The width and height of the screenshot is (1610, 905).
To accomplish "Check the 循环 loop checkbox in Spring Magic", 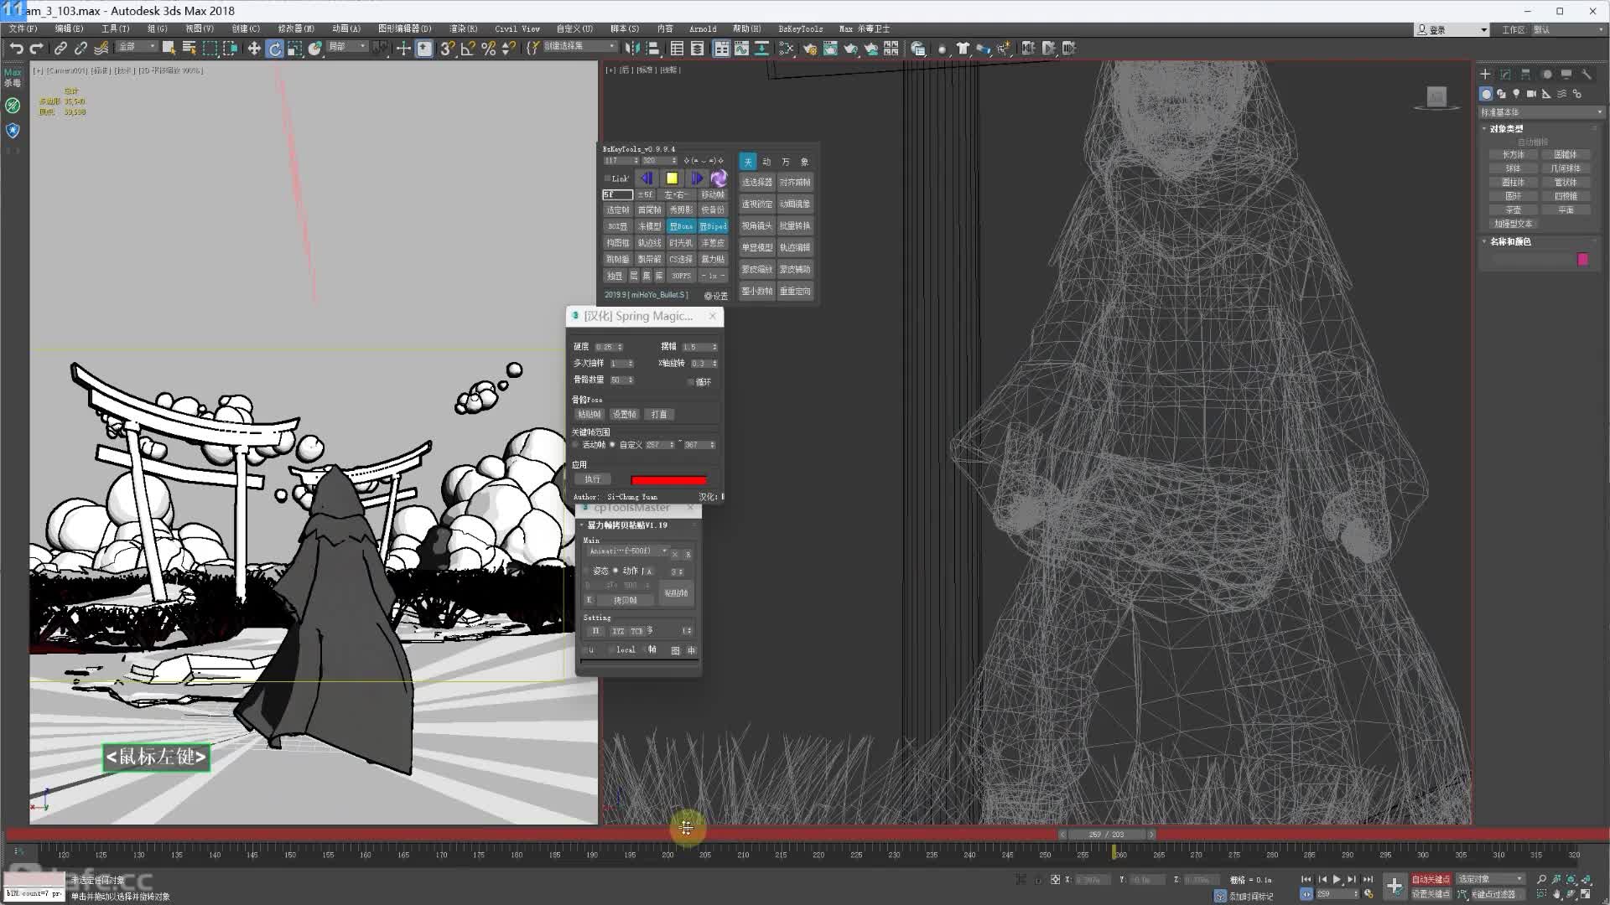I will tap(691, 382).
